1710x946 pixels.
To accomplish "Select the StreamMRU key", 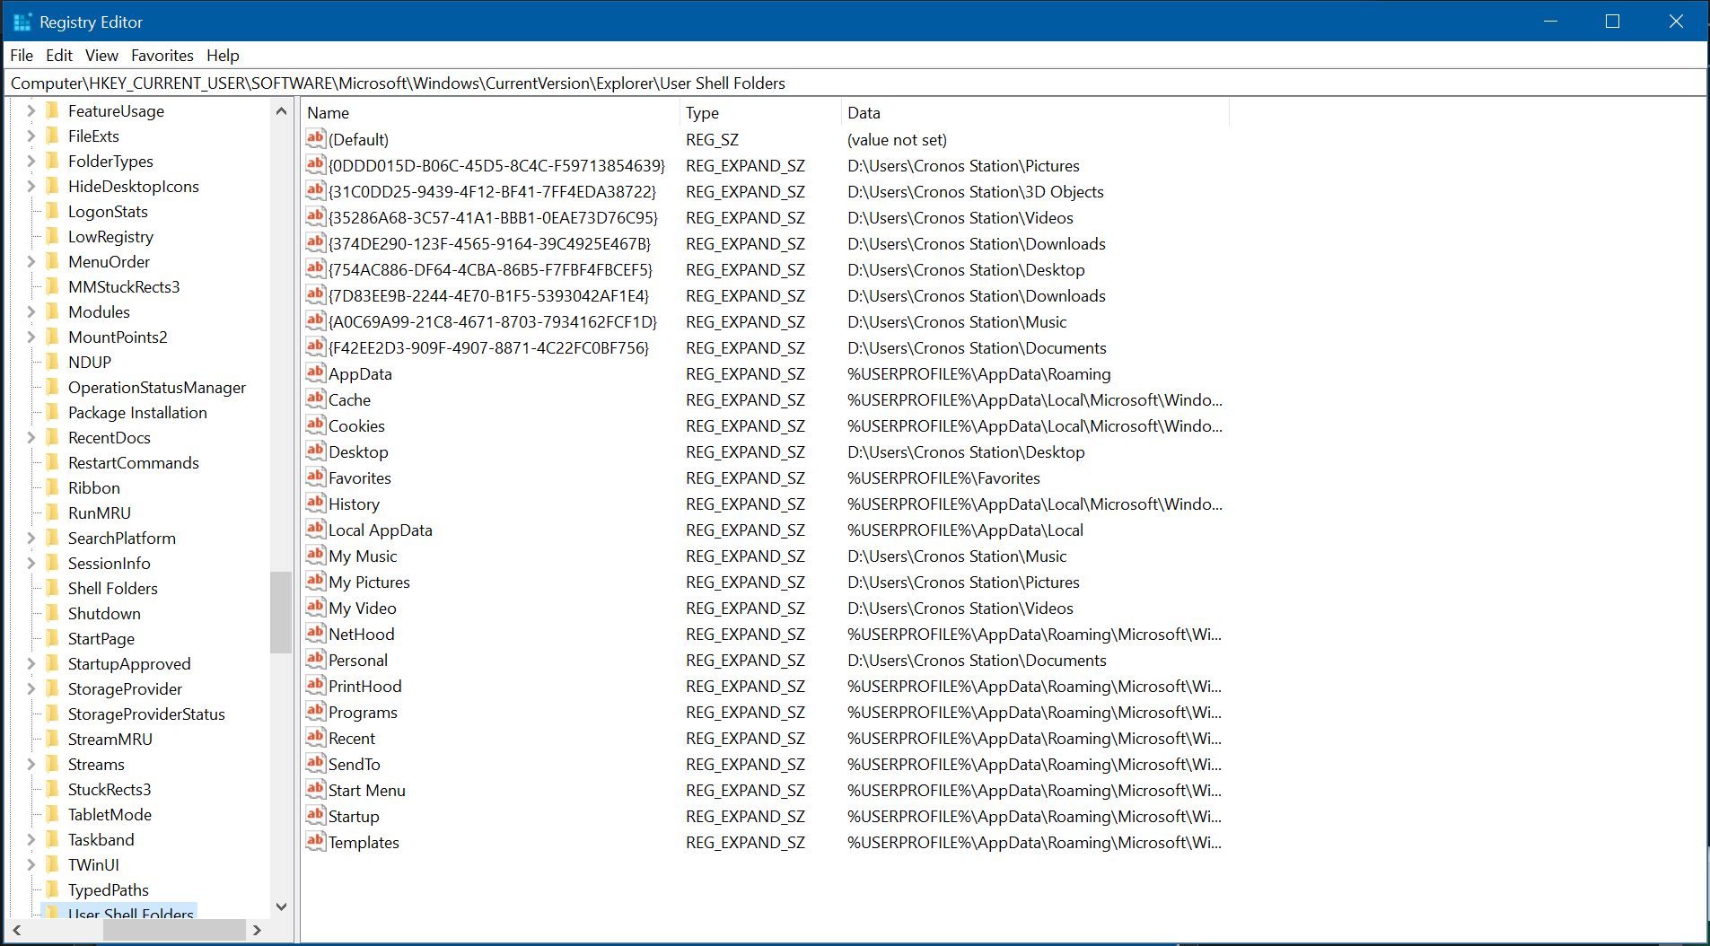I will click(110, 739).
